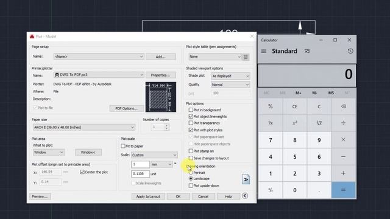This screenshot has width=390, height=219.
Task: Click the paper preview thumbnail showing 914 MM
Action: (161, 97)
